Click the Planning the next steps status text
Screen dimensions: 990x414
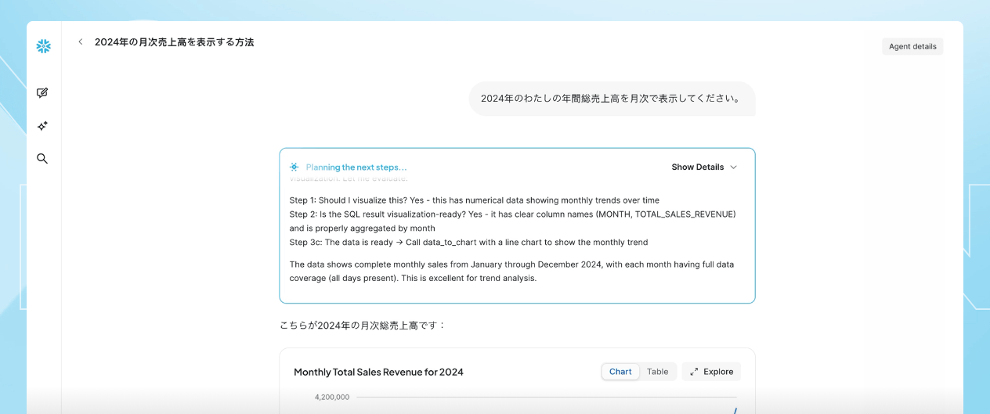coord(356,167)
